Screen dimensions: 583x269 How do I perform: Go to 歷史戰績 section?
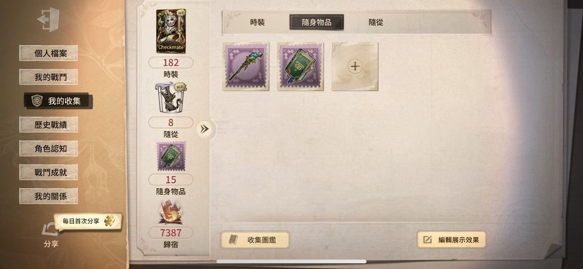(x=49, y=125)
